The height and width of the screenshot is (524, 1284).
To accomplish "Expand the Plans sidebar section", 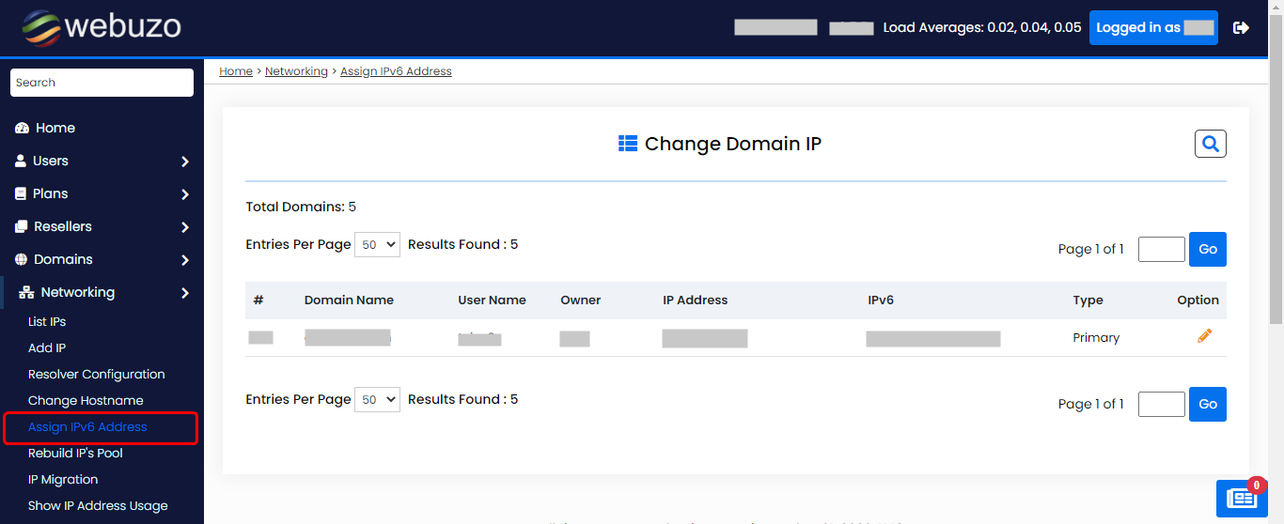I will [185, 194].
